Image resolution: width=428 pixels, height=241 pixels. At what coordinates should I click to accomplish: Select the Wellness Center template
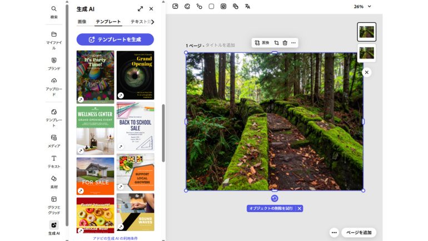click(95, 130)
